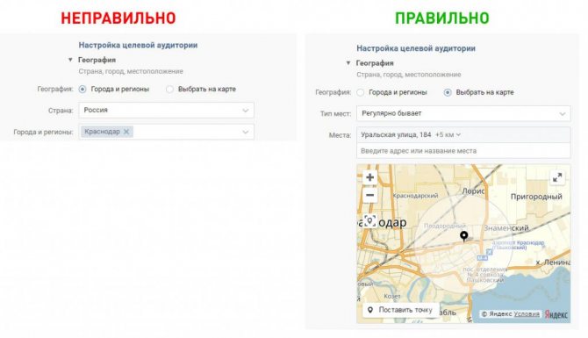Image resolution: width=588 pixels, height=338 pixels.
Task: Click Поставить точку button on map
Action: (400, 310)
